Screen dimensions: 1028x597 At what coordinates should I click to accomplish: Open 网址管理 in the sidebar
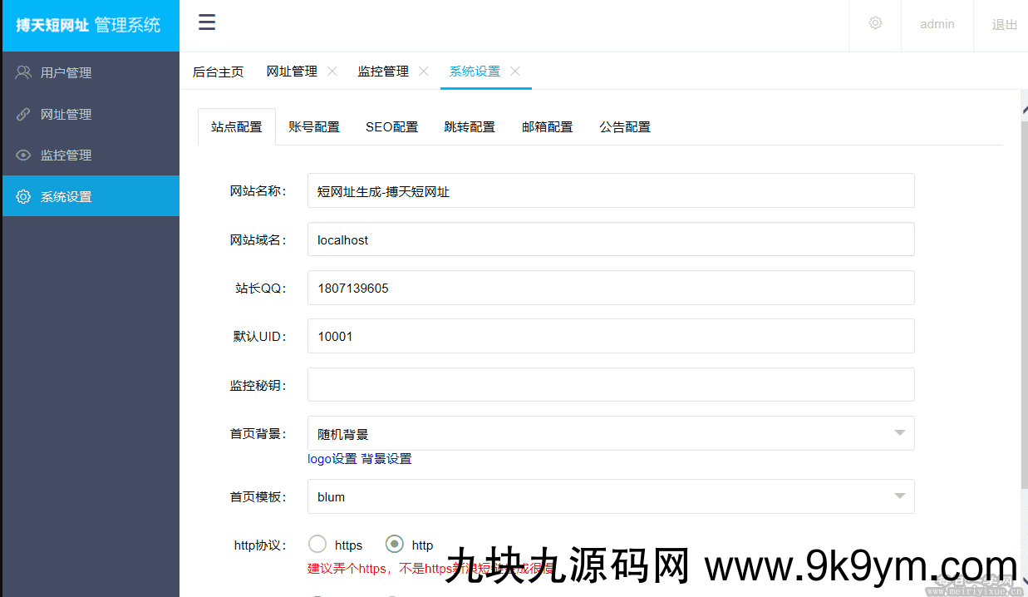[x=90, y=114]
